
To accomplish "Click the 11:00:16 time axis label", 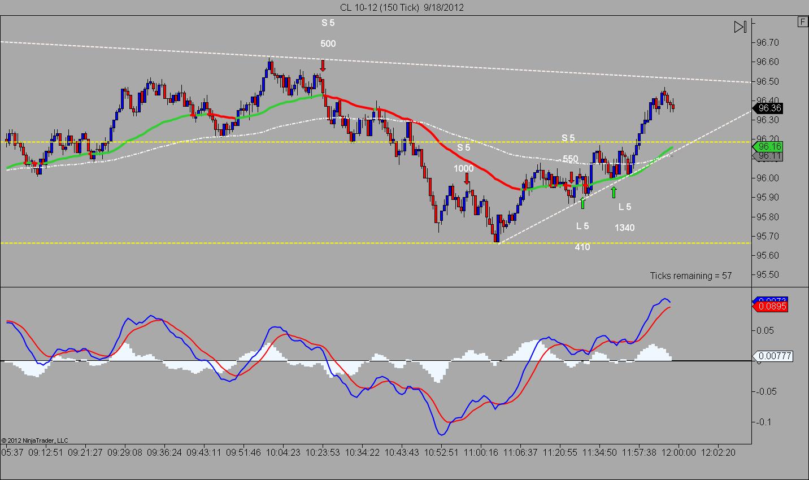I will 481,452.
